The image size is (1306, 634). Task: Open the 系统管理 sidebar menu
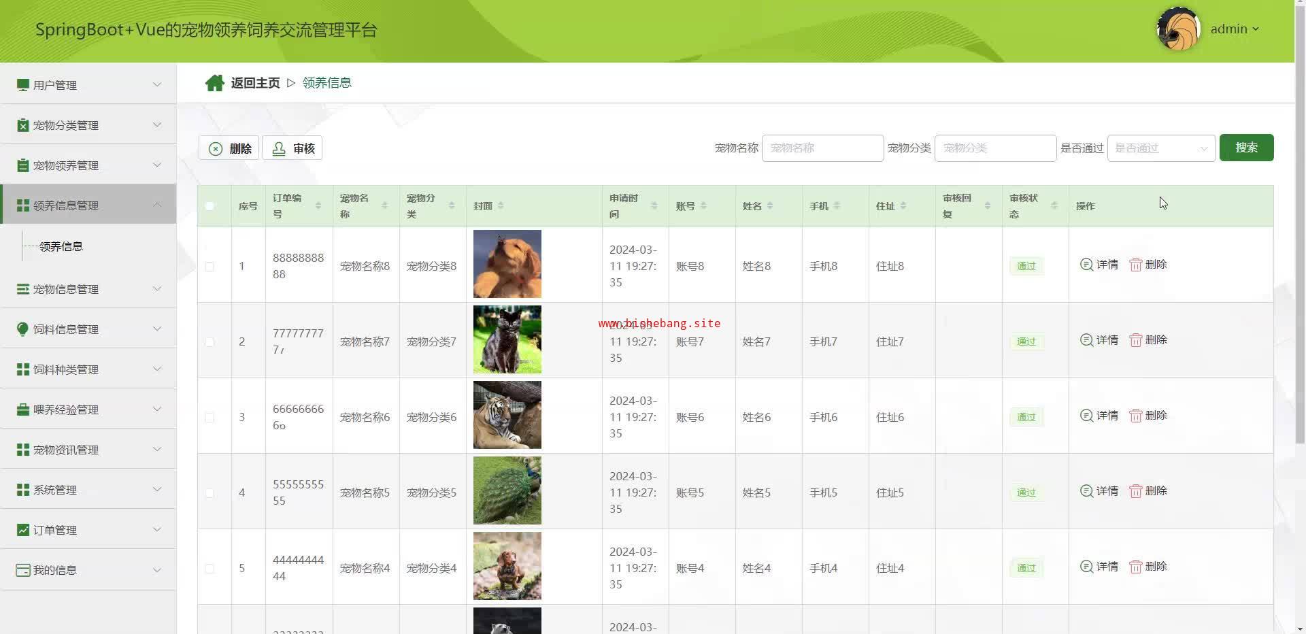click(x=88, y=490)
